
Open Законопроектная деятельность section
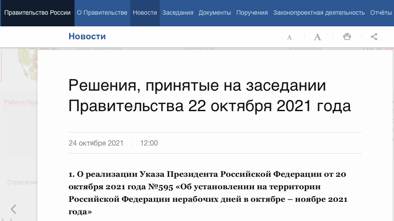319,13
